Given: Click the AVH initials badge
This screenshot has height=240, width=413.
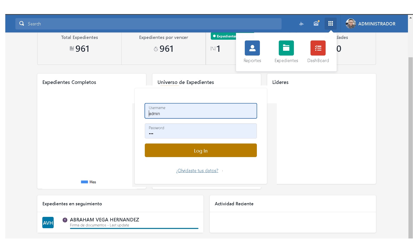Looking at the screenshot, I should [48, 223].
